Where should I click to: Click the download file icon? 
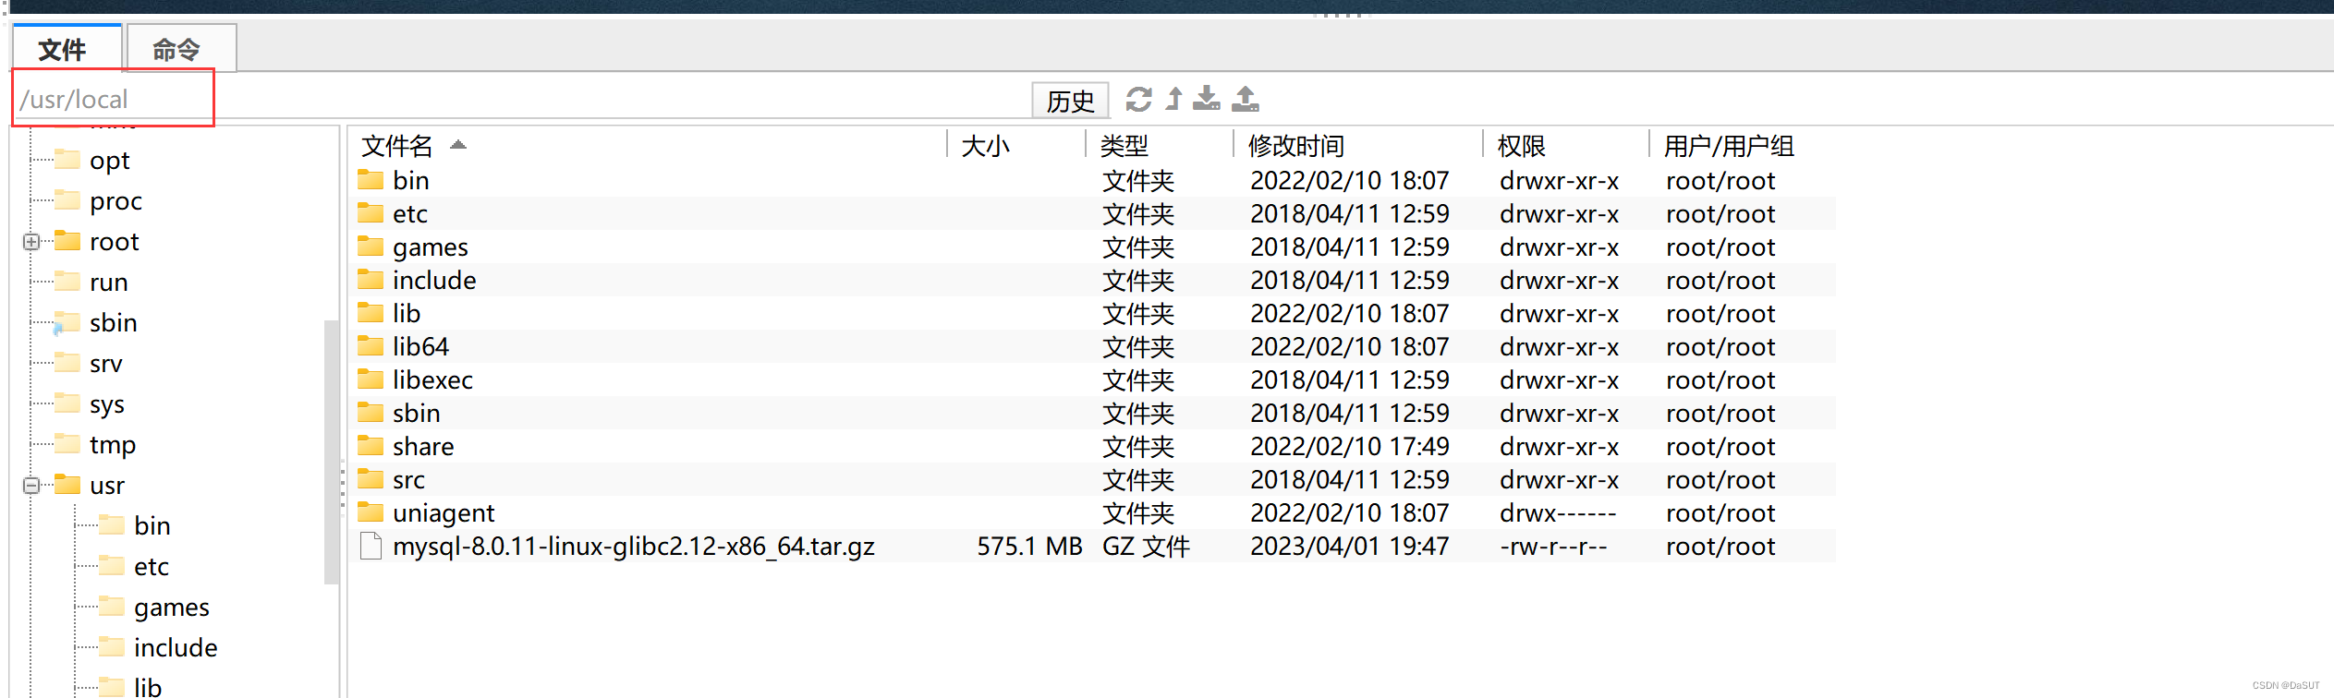coord(1207,99)
